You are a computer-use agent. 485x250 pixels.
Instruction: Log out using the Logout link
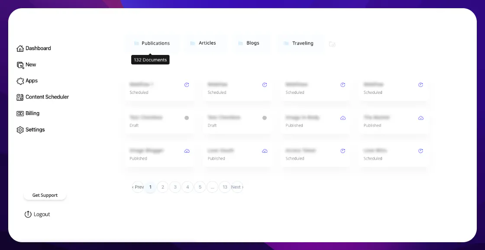pos(37,214)
